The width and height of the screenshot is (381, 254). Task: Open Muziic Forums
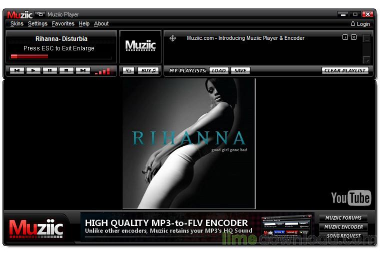point(343,218)
